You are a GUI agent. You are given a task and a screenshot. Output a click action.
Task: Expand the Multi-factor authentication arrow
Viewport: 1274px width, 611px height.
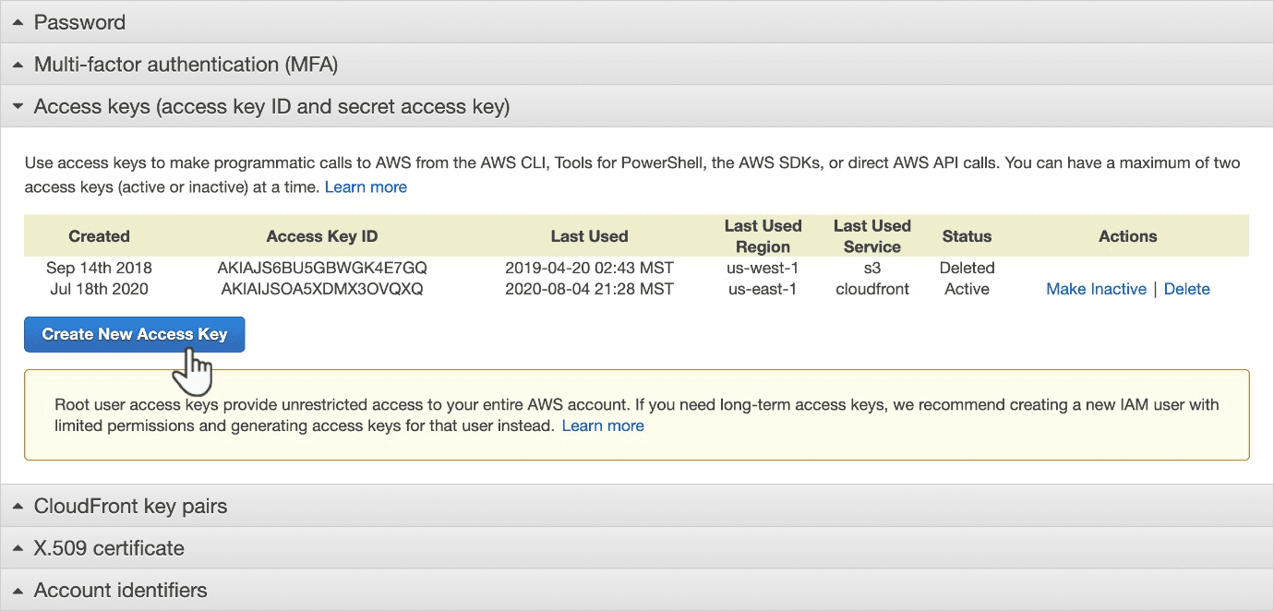pos(18,65)
